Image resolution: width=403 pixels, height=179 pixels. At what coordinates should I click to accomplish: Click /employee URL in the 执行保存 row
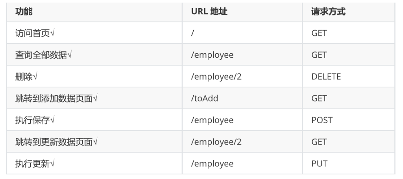click(x=212, y=120)
